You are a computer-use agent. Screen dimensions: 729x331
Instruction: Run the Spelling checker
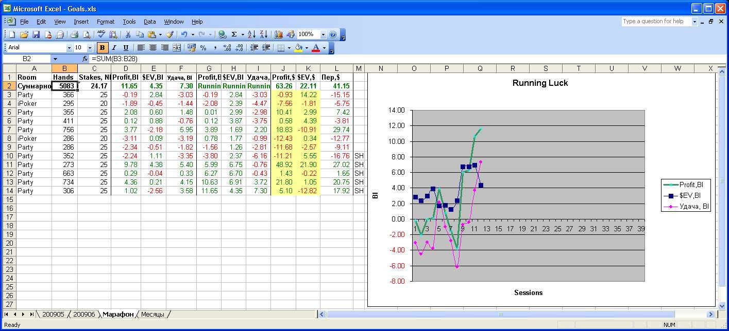coord(101,34)
